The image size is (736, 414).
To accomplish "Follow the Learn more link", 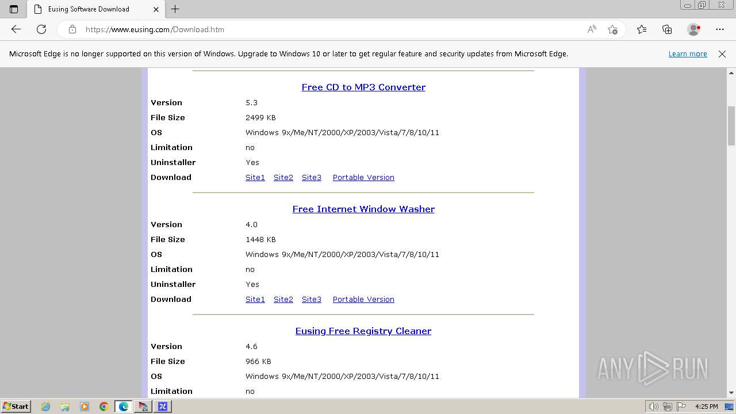I will (688, 54).
